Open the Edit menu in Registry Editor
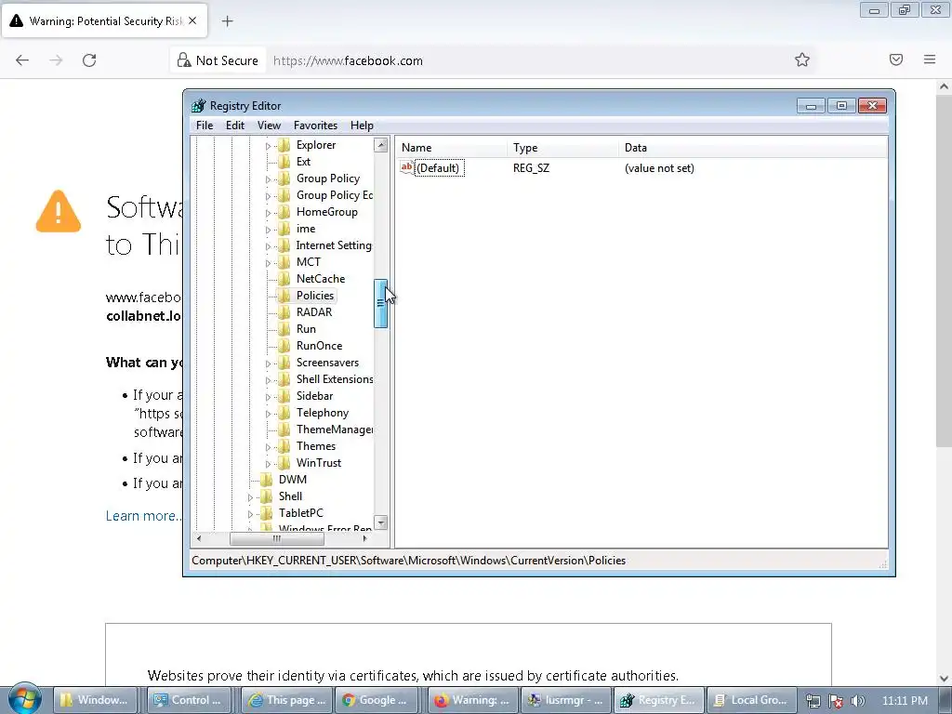 (x=235, y=126)
